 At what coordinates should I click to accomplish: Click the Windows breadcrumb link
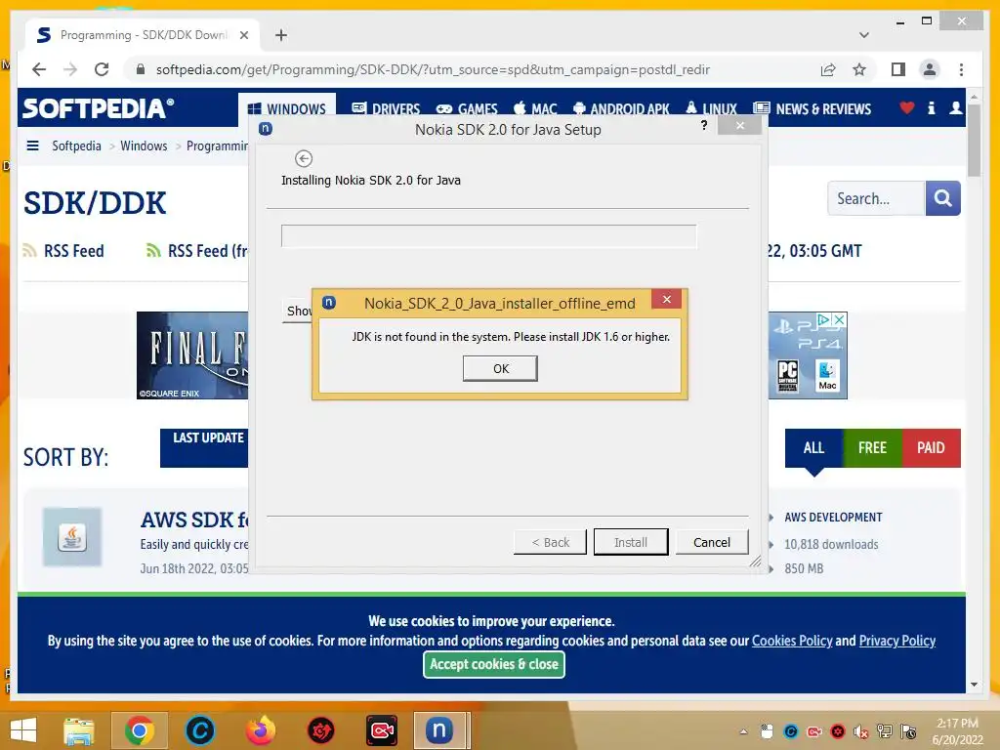coord(144,146)
